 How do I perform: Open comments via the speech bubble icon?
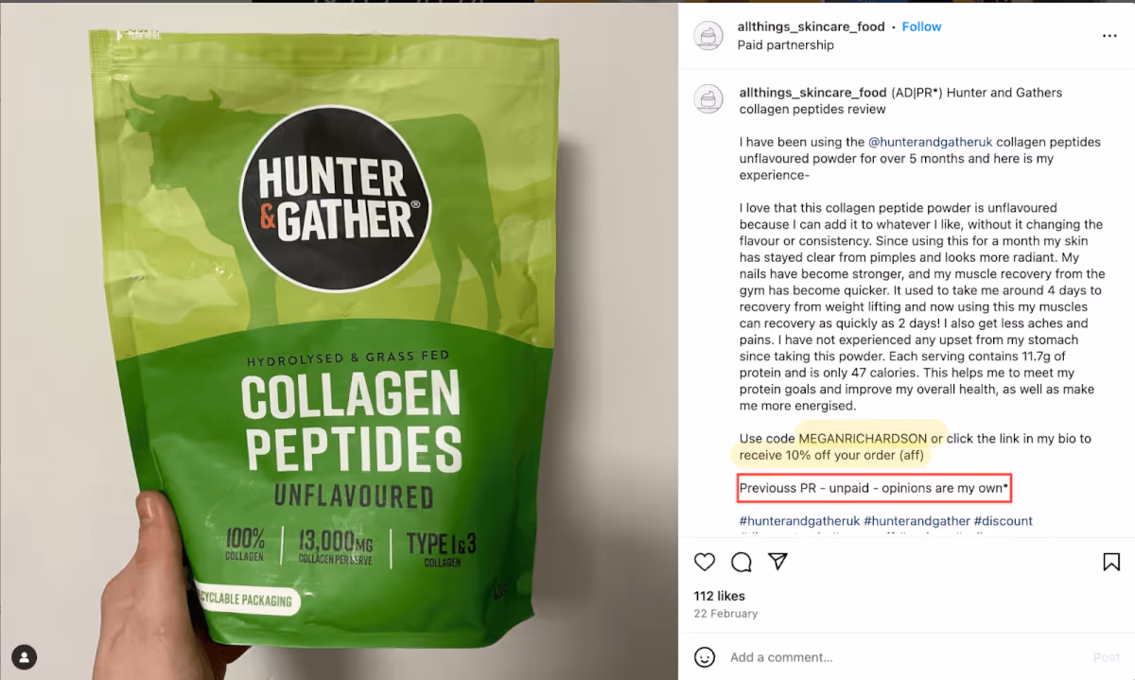click(x=742, y=562)
